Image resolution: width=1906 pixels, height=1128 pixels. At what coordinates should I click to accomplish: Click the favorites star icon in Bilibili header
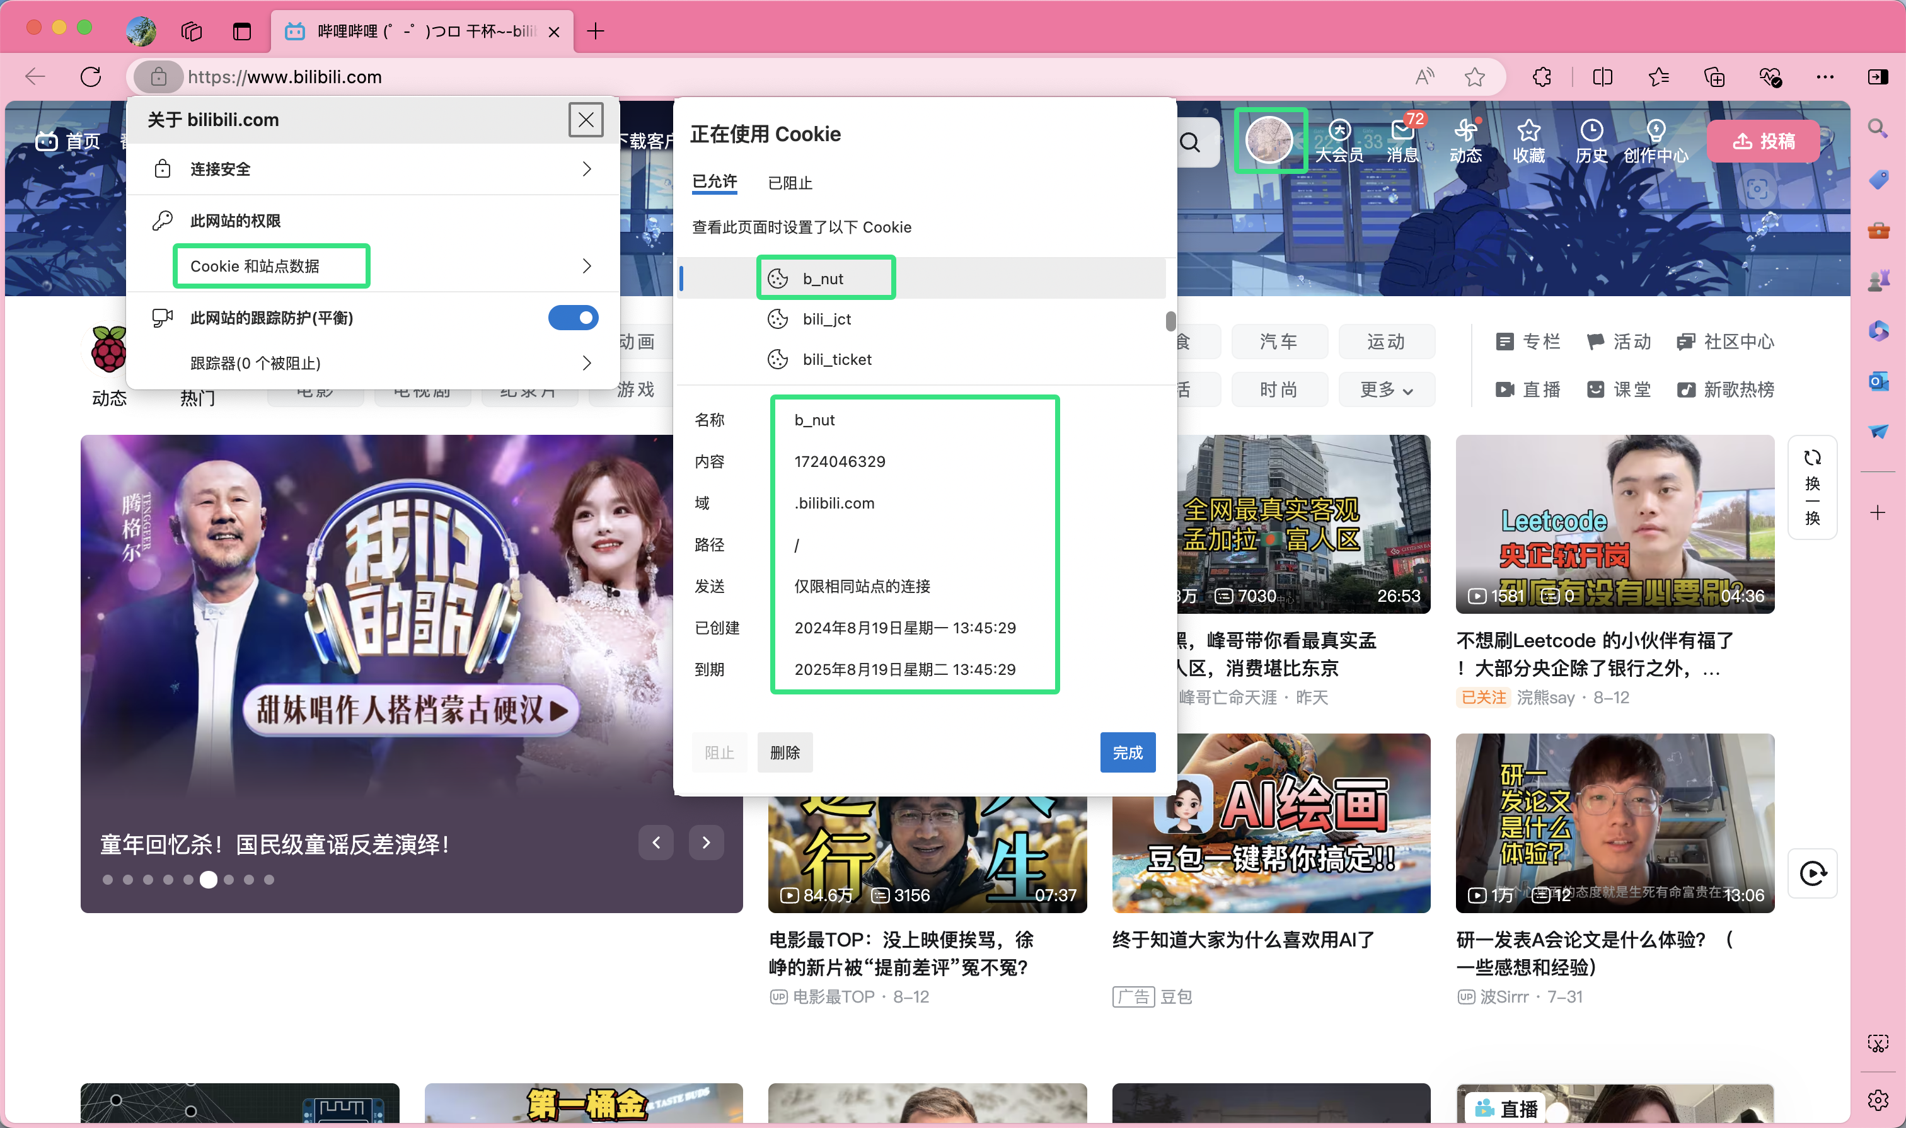[x=1528, y=130]
